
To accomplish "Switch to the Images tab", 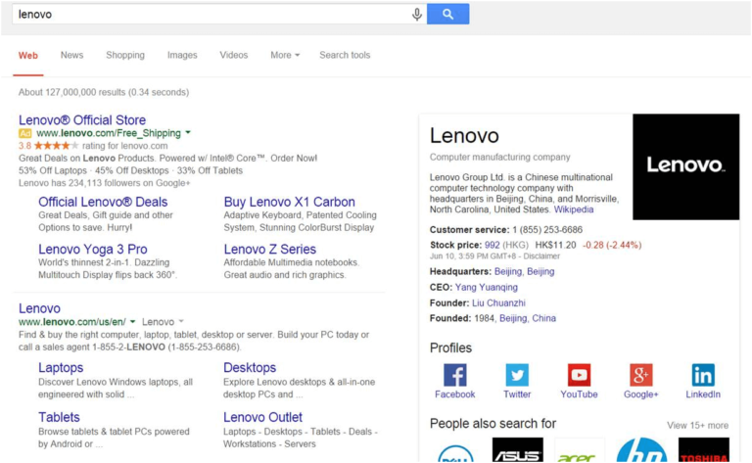I will [x=182, y=55].
